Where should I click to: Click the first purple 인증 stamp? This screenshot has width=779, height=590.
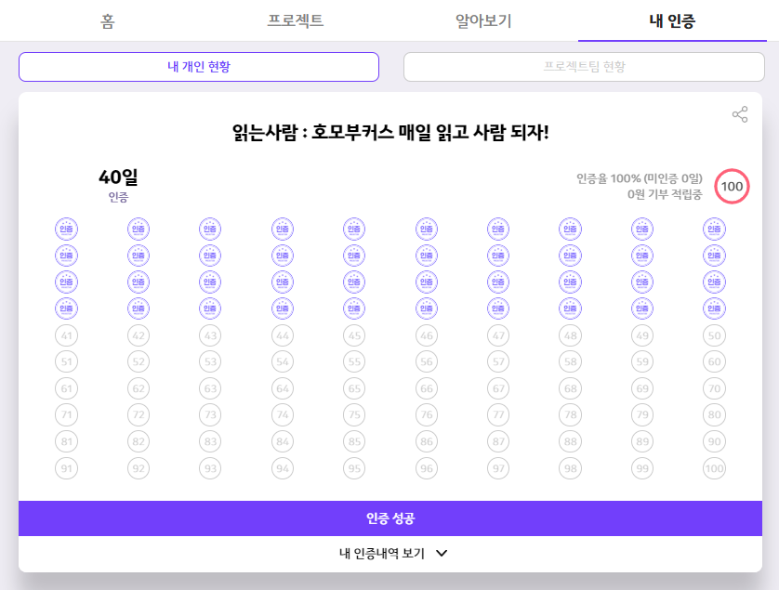[67, 229]
